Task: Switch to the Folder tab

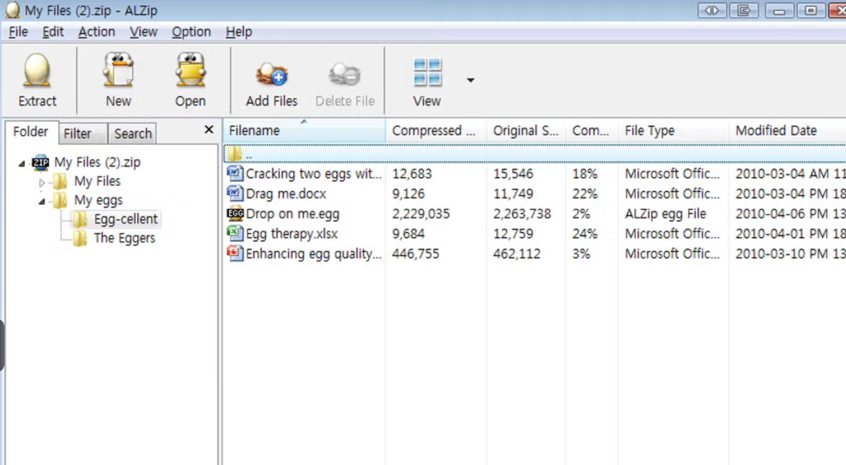Action: point(31,132)
